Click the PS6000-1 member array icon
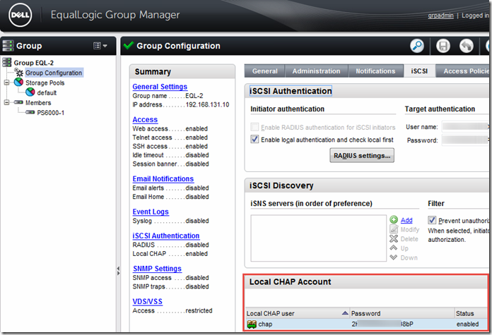 point(30,113)
